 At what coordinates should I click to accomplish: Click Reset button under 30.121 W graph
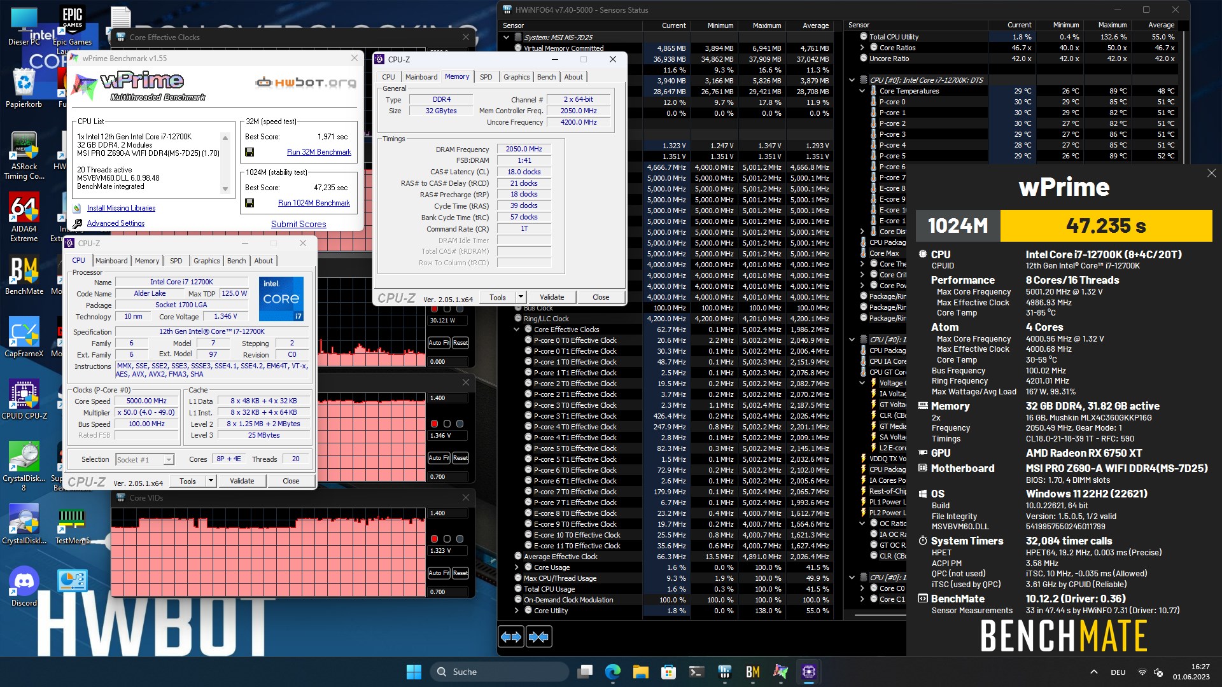(461, 343)
